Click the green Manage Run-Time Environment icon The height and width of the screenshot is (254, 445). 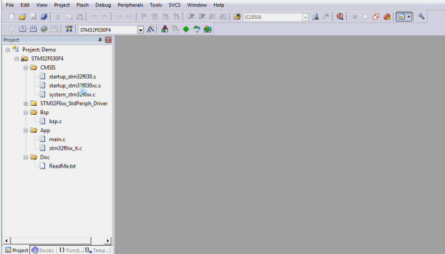click(186, 29)
